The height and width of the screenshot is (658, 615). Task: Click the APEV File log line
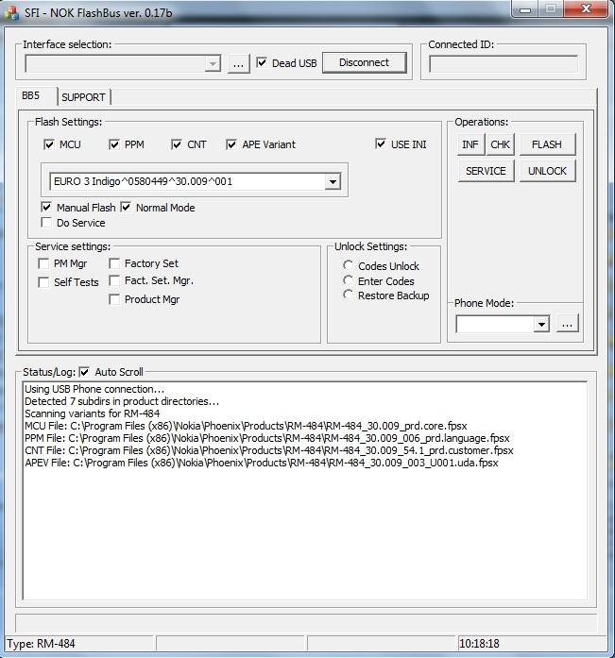tap(262, 463)
